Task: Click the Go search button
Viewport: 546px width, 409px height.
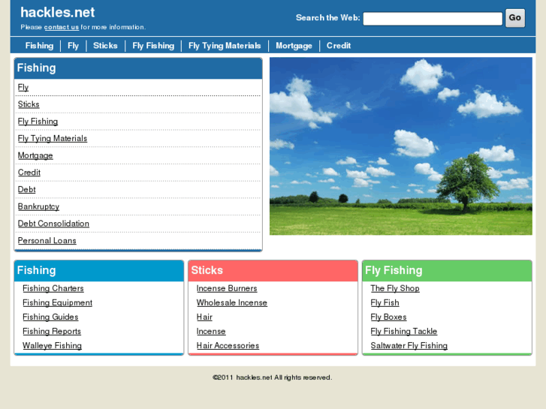Action: coord(515,18)
